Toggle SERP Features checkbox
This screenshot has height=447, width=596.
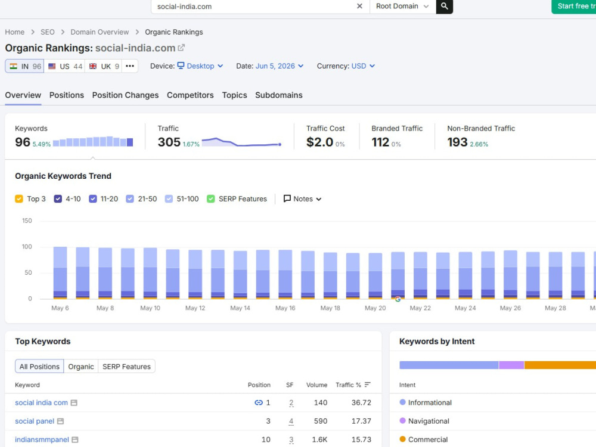coord(210,199)
